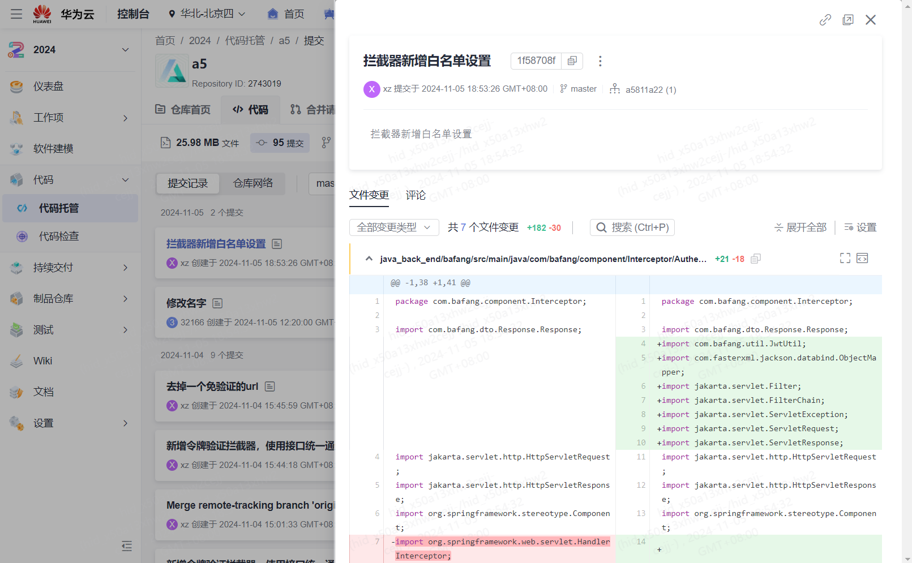Switch to the 评论 tab
Viewport: 912px width, 563px height.
416,195
